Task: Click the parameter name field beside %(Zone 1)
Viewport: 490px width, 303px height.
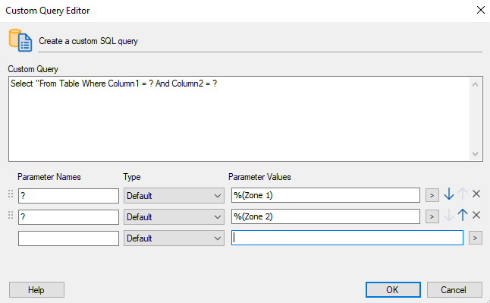Action: (68, 196)
